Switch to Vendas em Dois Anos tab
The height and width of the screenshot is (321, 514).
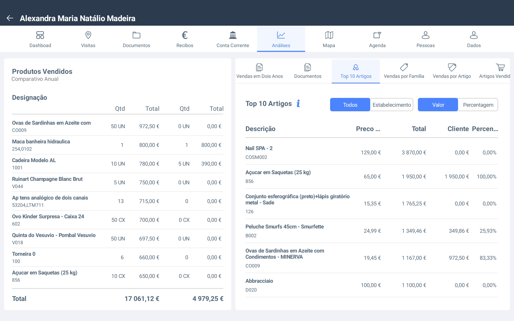tap(259, 71)
